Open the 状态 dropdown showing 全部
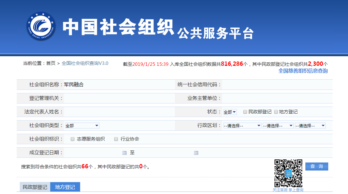Image resolution: width=348 pixels, height=194 pixels. (x=230, y=112)
